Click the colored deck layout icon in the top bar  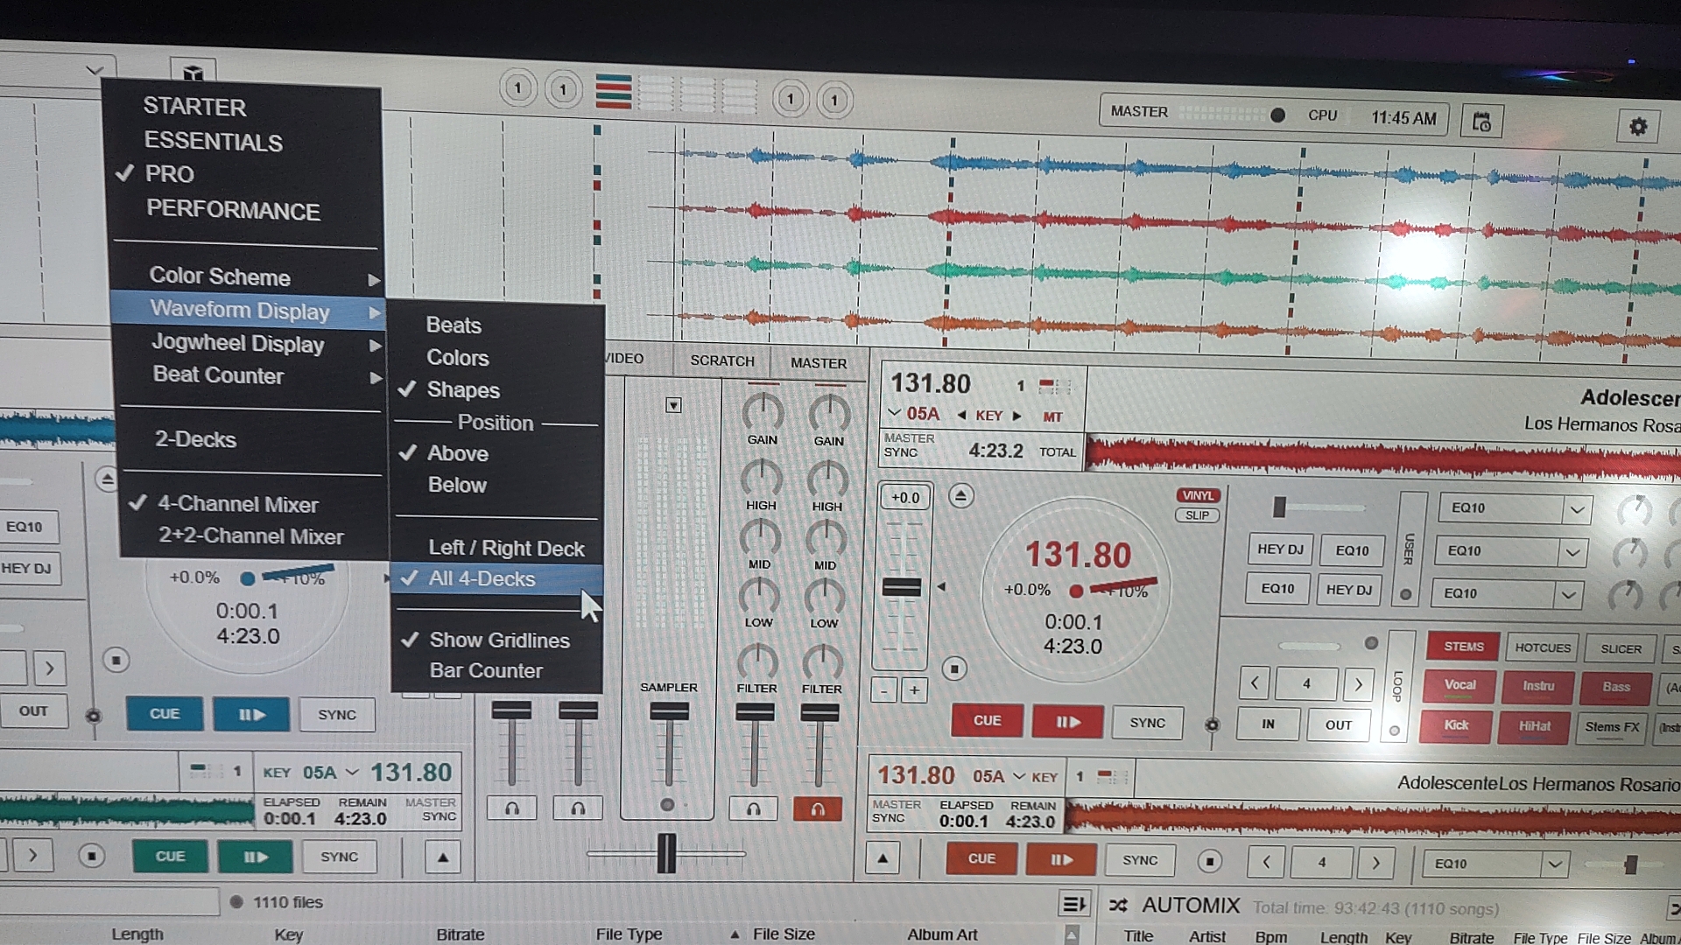[x=613, y=91]
